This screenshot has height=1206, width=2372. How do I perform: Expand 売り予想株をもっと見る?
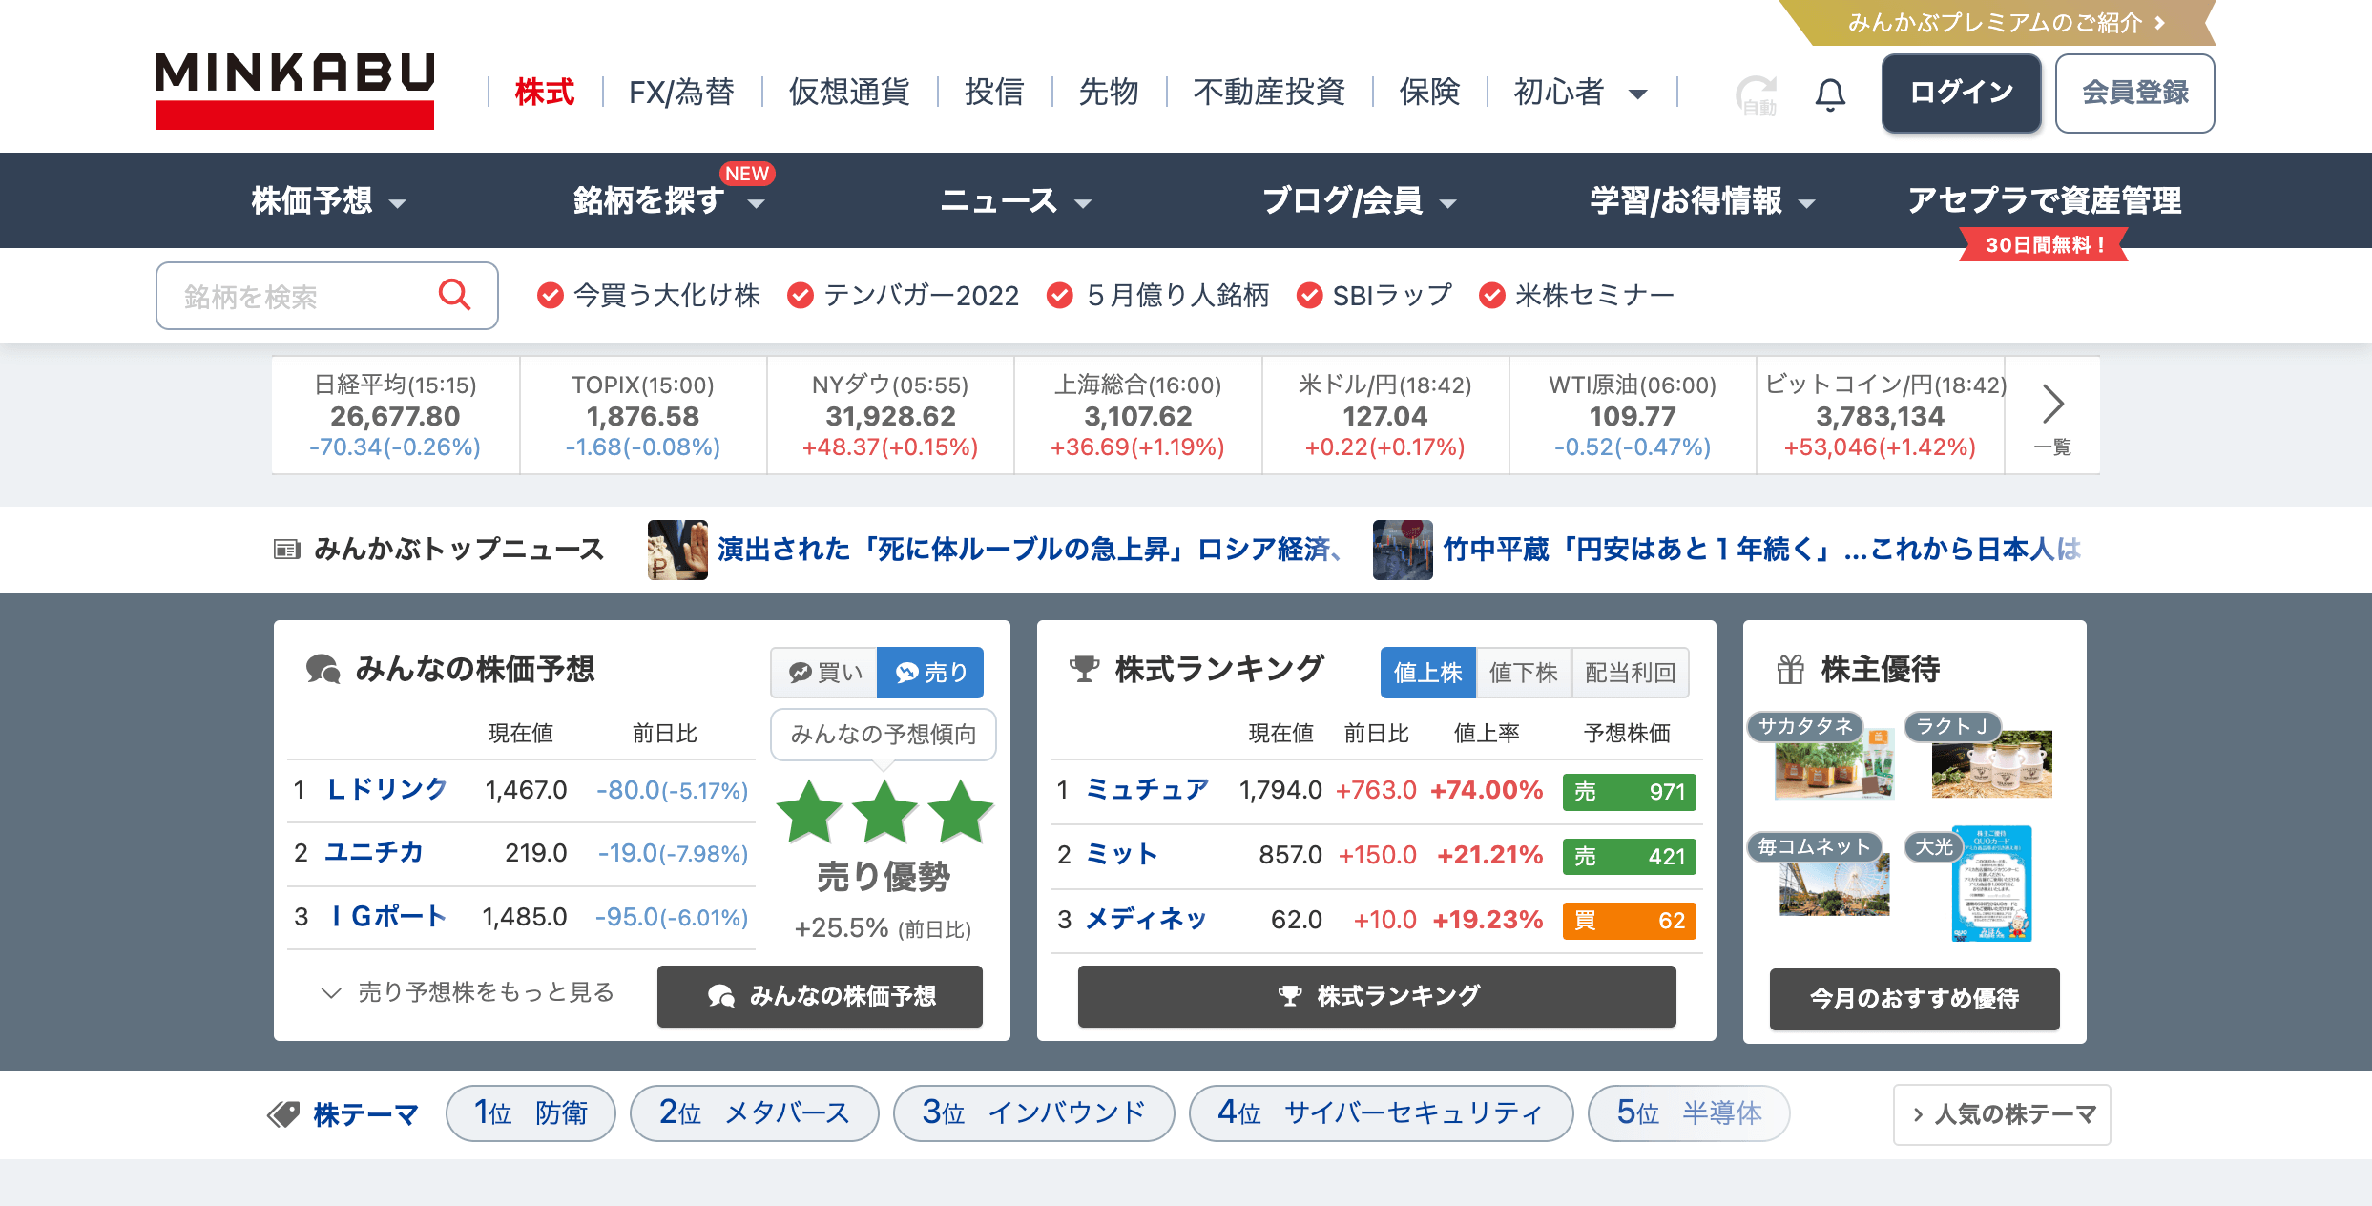468,992
